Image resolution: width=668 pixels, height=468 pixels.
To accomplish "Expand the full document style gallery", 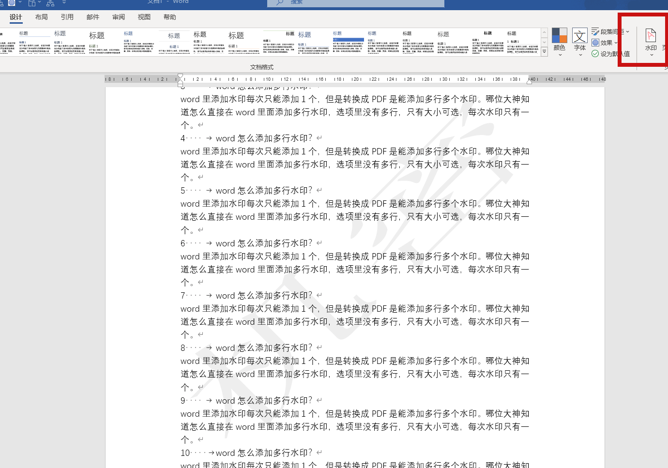I will tap(544, 51).
